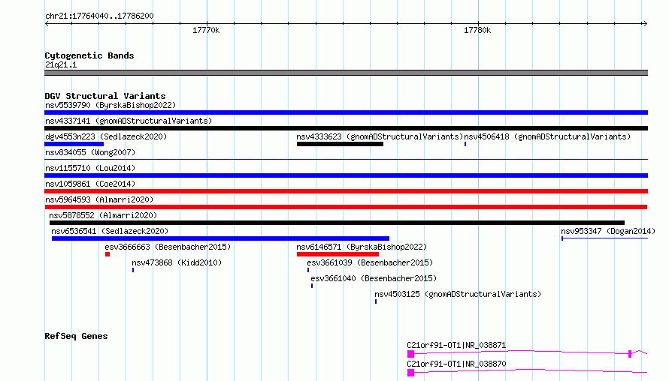Viewport: 669px width, 381px height.
Task: Select the tiny blue esv3661039 marker
Action: pyautogui.click(x=308, y=270)
